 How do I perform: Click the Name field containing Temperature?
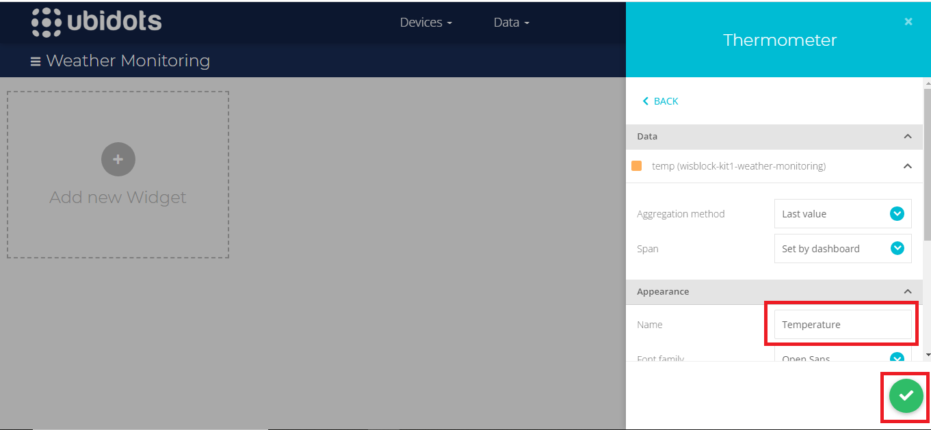(842, 325)
